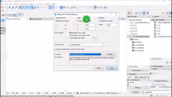Click the 4. P.3 layout icon in right tree
The width and height of the screenshot is (172, 97).
155,31
